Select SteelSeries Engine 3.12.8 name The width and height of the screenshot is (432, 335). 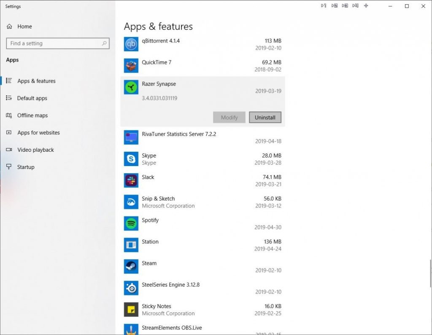[170, 284]
